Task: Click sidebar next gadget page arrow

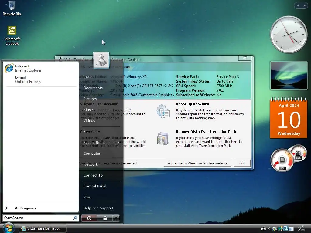Action: (304, 5)
